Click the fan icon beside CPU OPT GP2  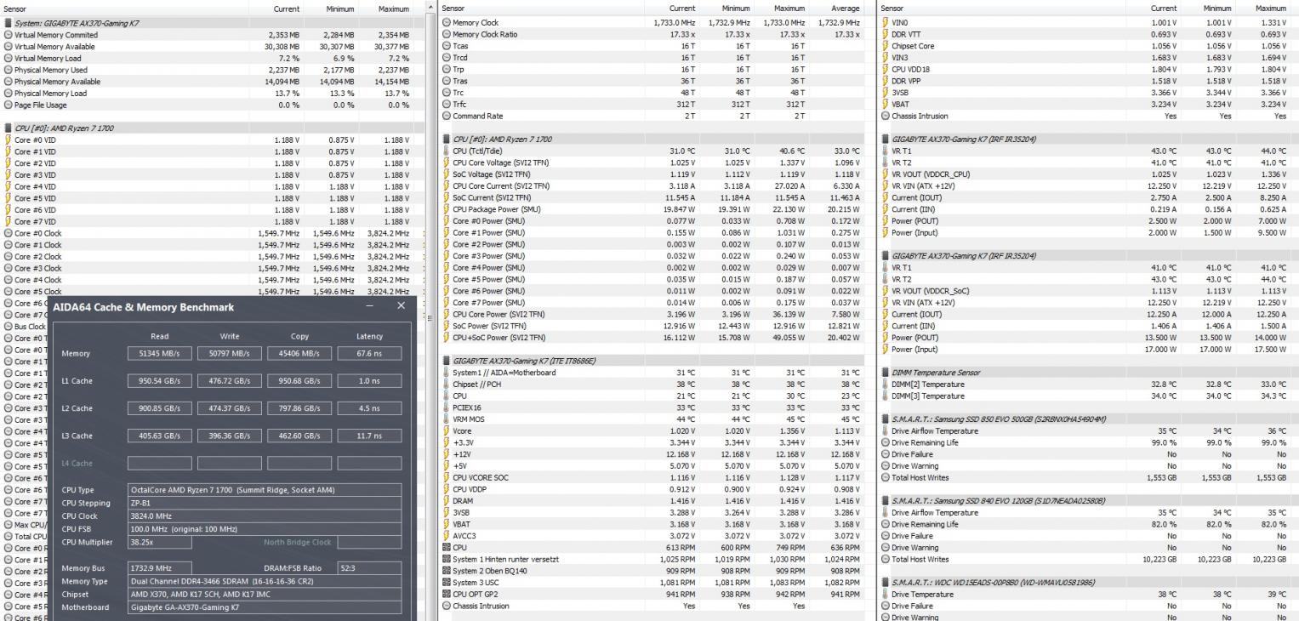(446, 595)
